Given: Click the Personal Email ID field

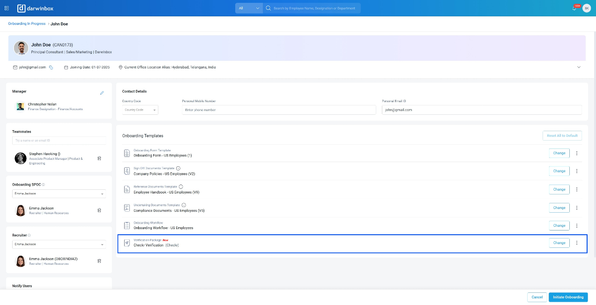Looking at the screenshot, I should (482, 110).
